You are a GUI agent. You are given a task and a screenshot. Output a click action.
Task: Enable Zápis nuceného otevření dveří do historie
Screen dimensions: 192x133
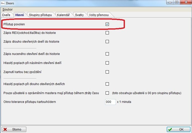pyautogui.click(x=107, y=54)
